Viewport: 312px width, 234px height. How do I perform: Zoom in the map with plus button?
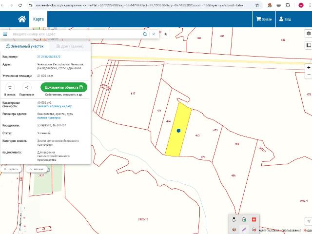click(309, 67)
